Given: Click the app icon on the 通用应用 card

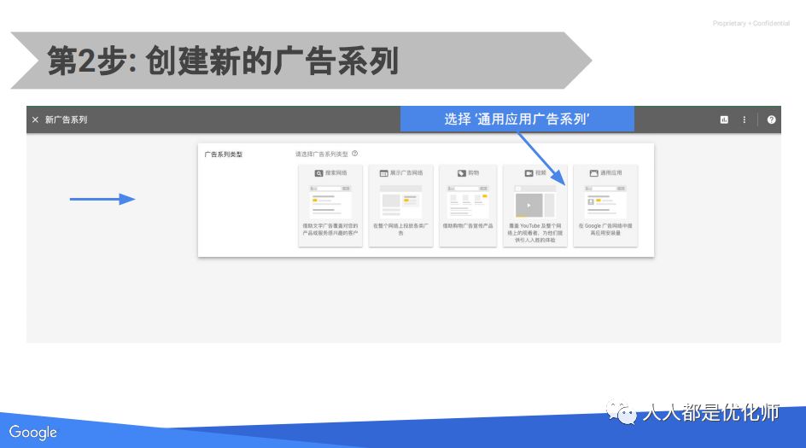Looking at the screenshot, I should click(x=593, y=173).
